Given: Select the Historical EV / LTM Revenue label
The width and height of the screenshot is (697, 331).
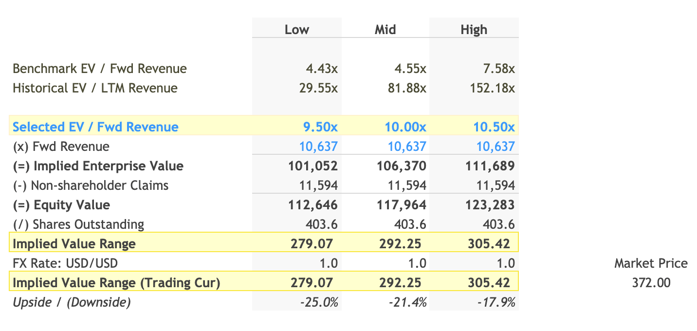Looking at the screenshot, I should click(95, 88).
